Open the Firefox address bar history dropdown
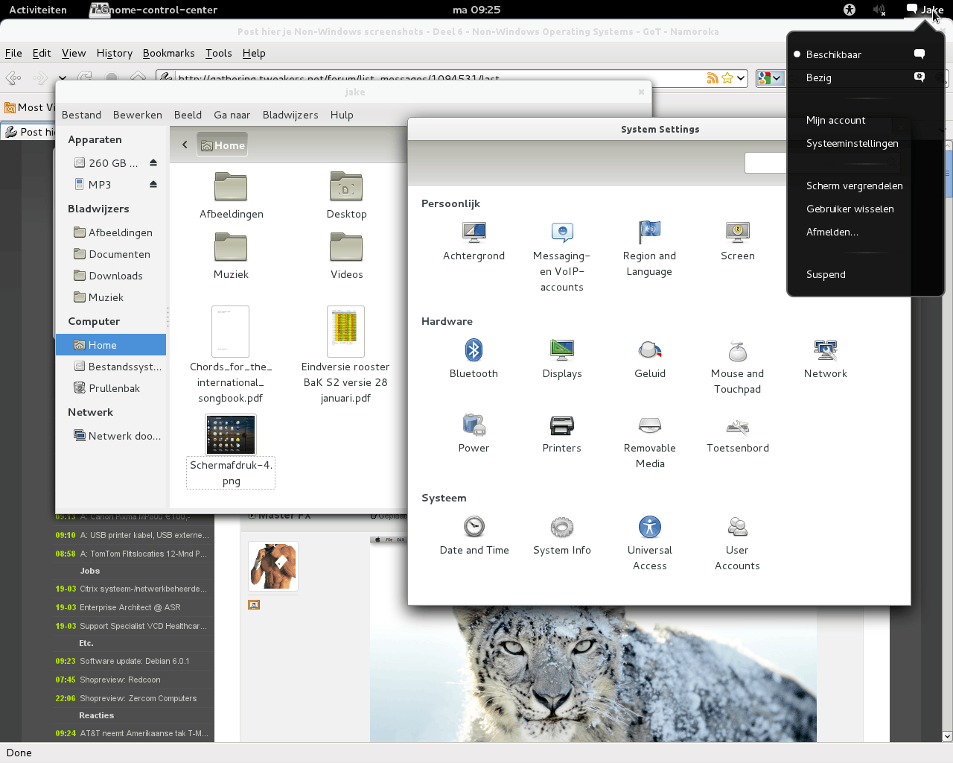This screenshot has height=763, width=953. pos(741,77)
